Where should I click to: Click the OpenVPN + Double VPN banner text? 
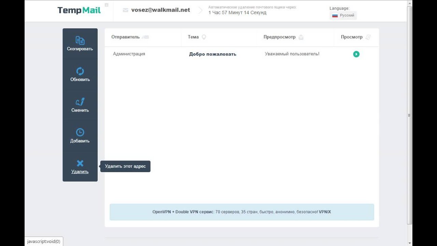coord(183,212)
